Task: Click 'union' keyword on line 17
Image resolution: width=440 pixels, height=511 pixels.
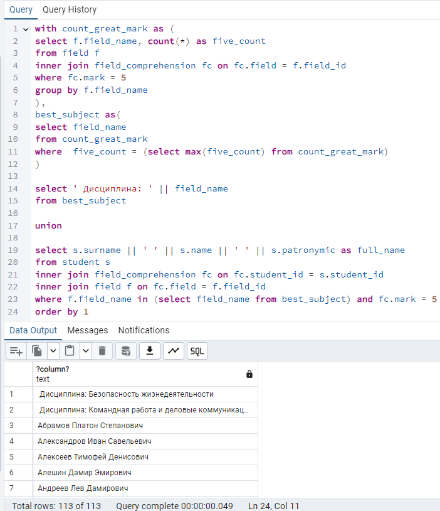Action: (48, 226)
